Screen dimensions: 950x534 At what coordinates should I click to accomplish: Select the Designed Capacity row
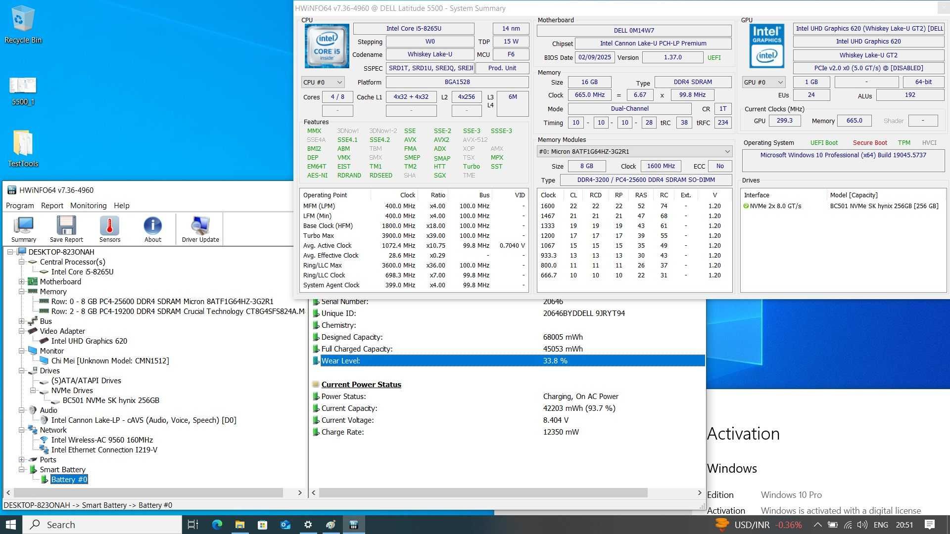click(508, 337)
